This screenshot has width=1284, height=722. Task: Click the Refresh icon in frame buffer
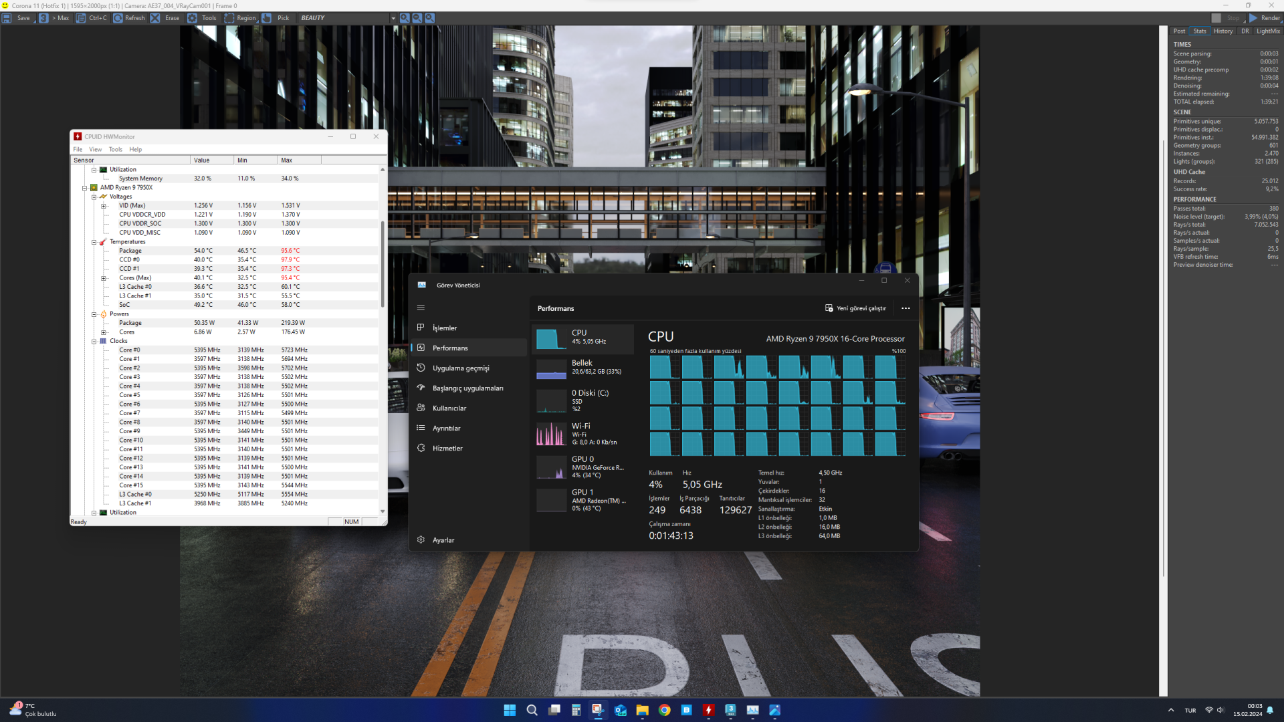[x=118, y=18]
